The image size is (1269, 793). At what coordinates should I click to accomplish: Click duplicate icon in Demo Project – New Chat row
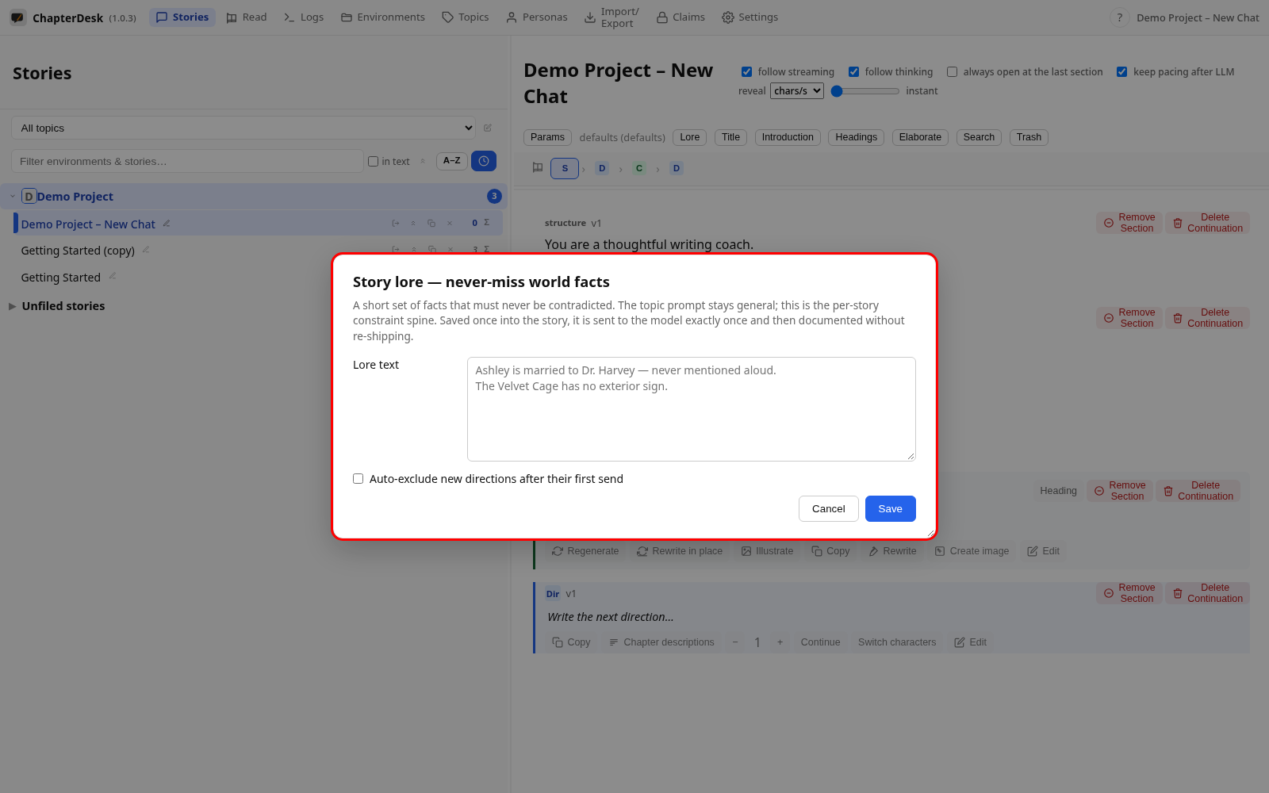[431, 224]
